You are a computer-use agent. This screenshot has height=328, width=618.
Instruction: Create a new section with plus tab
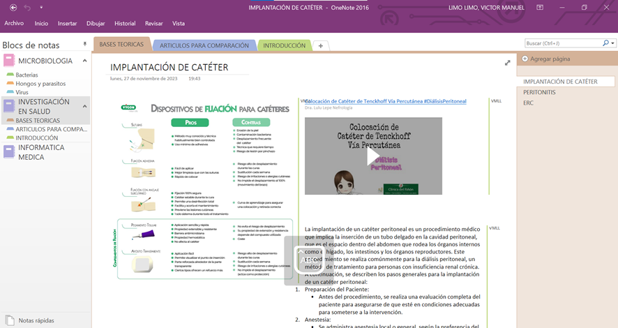click(x=320, y=46)
